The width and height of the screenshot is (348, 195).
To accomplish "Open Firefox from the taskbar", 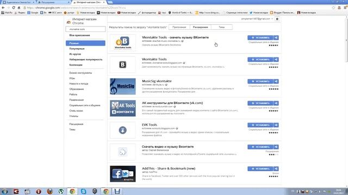I will tap(49, 191).
